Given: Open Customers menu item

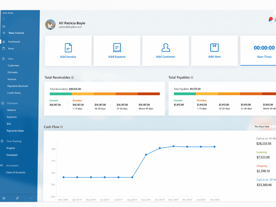Looking at the screenshot, I should click(x=13, y=65).
